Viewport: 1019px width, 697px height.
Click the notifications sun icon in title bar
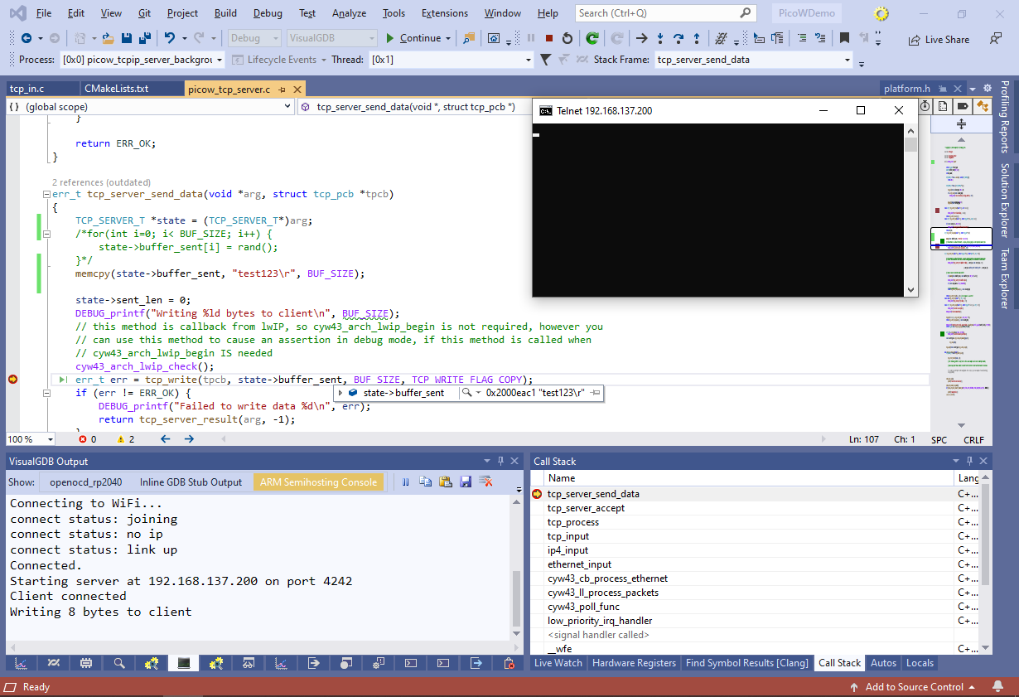coord(881,13)
